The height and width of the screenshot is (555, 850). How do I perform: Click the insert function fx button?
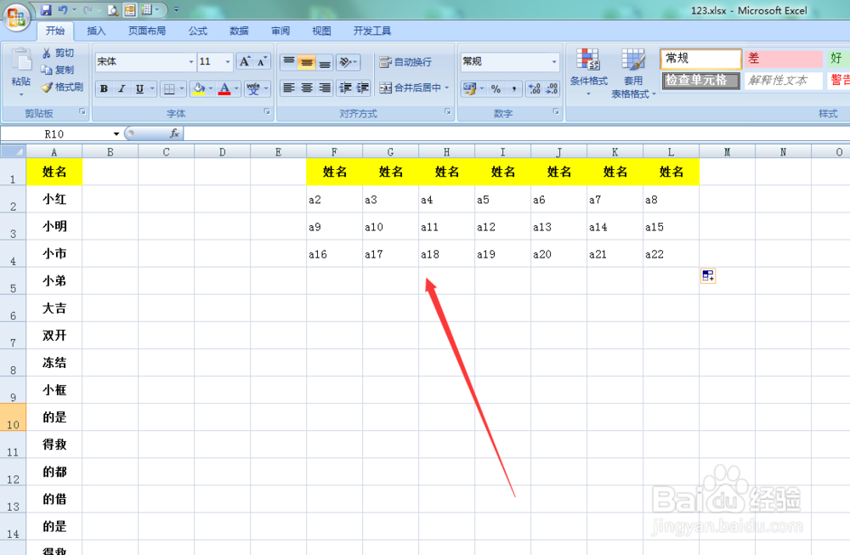(x=174, y=133)
